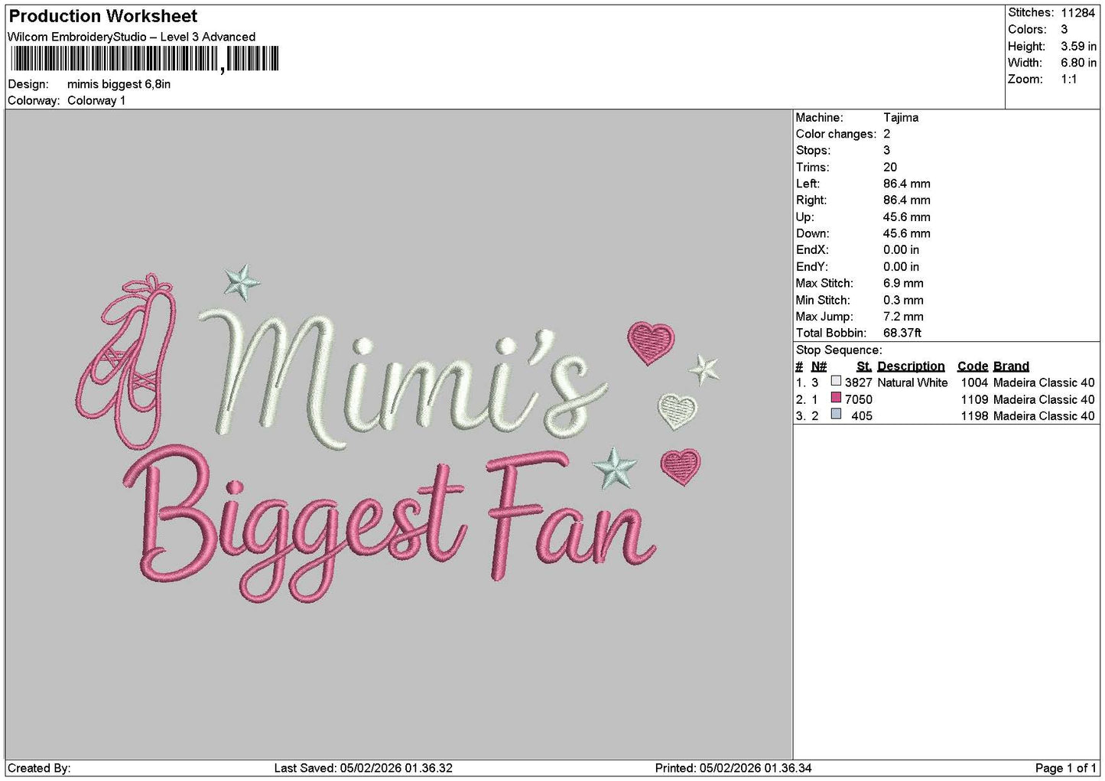Click the embroidered words 'Biggest Fan'

(389, 522)
